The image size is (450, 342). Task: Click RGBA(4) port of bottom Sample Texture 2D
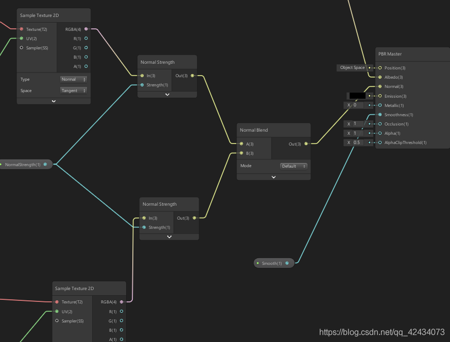pyautogui.click(x=122, y=302)
